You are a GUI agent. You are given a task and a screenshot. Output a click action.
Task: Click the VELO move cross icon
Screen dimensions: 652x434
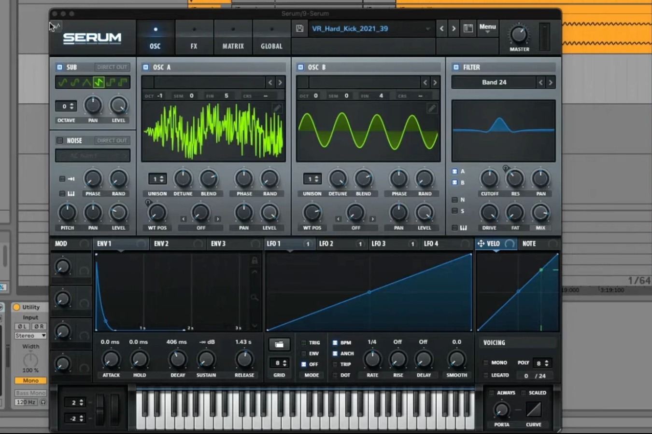tap(481, 244)
